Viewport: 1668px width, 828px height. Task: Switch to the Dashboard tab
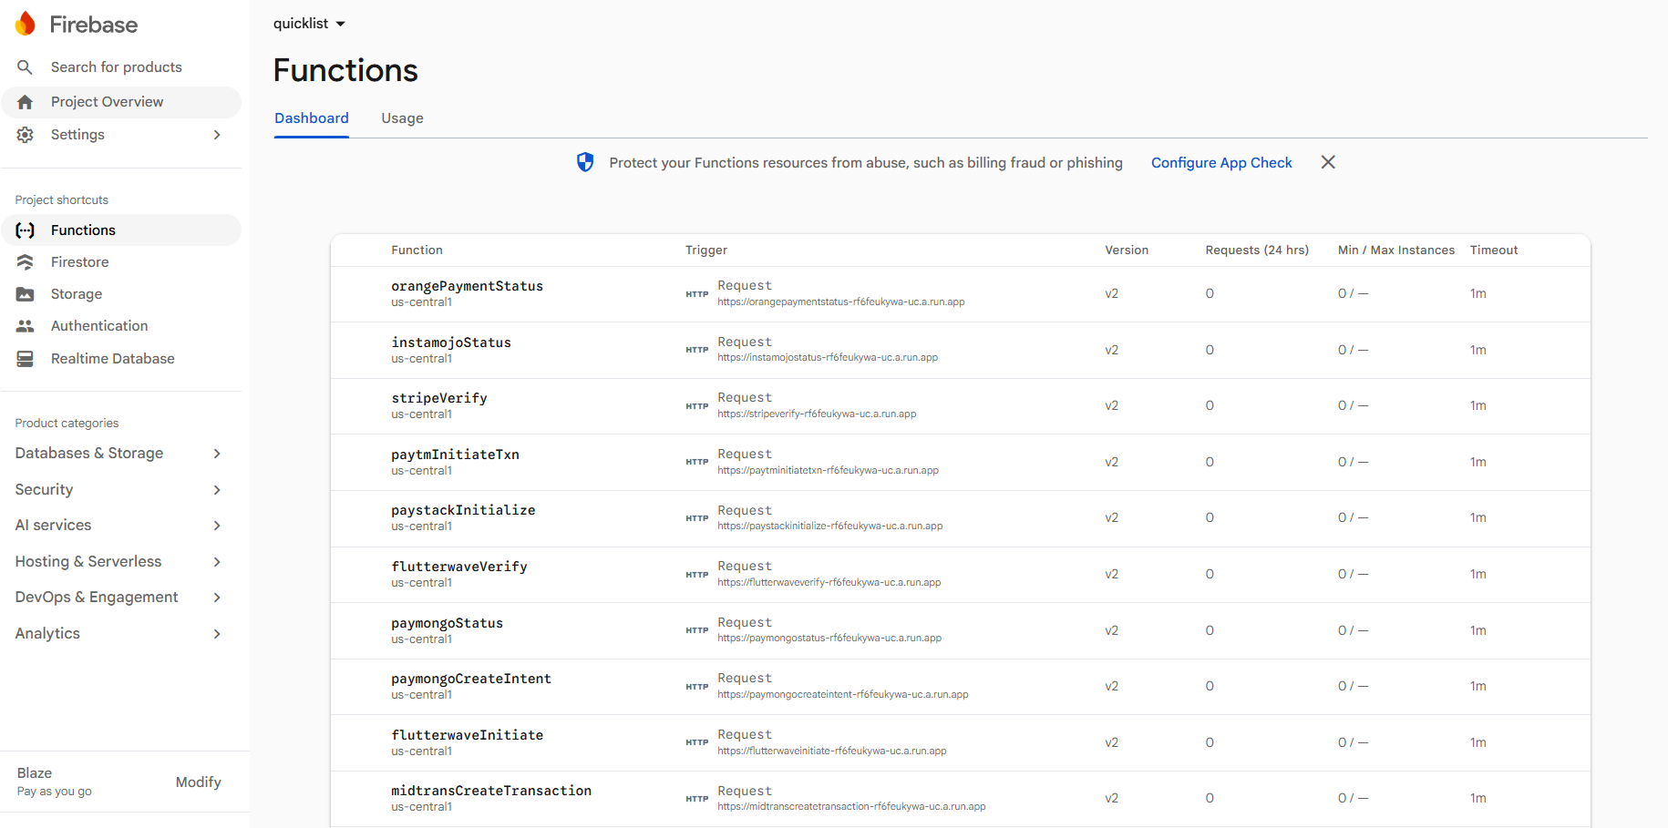312,118
